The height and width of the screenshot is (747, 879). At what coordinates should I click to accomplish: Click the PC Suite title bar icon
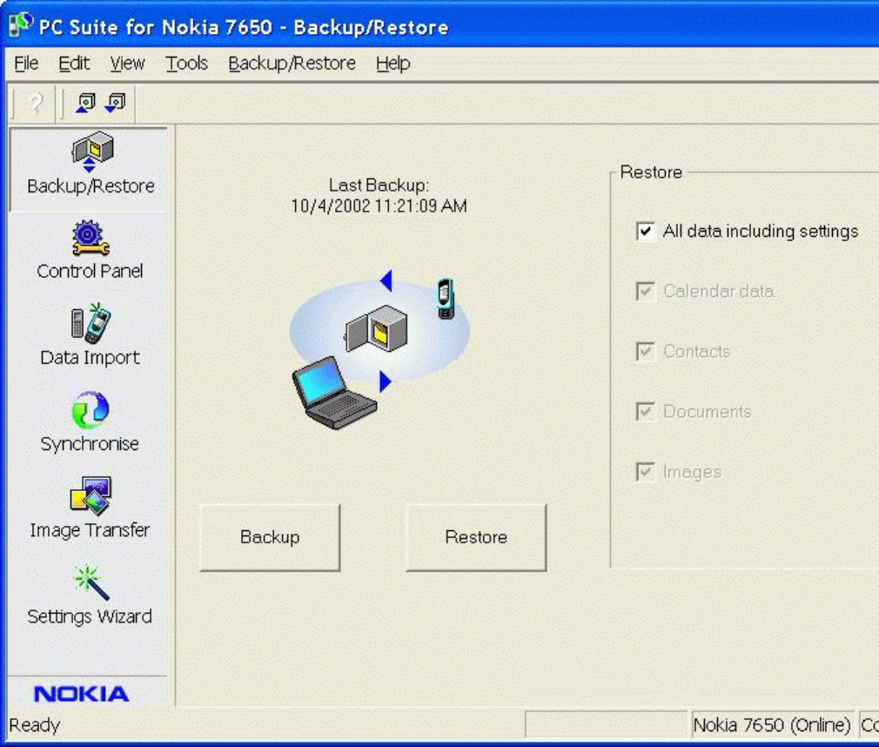coord(21,26)
